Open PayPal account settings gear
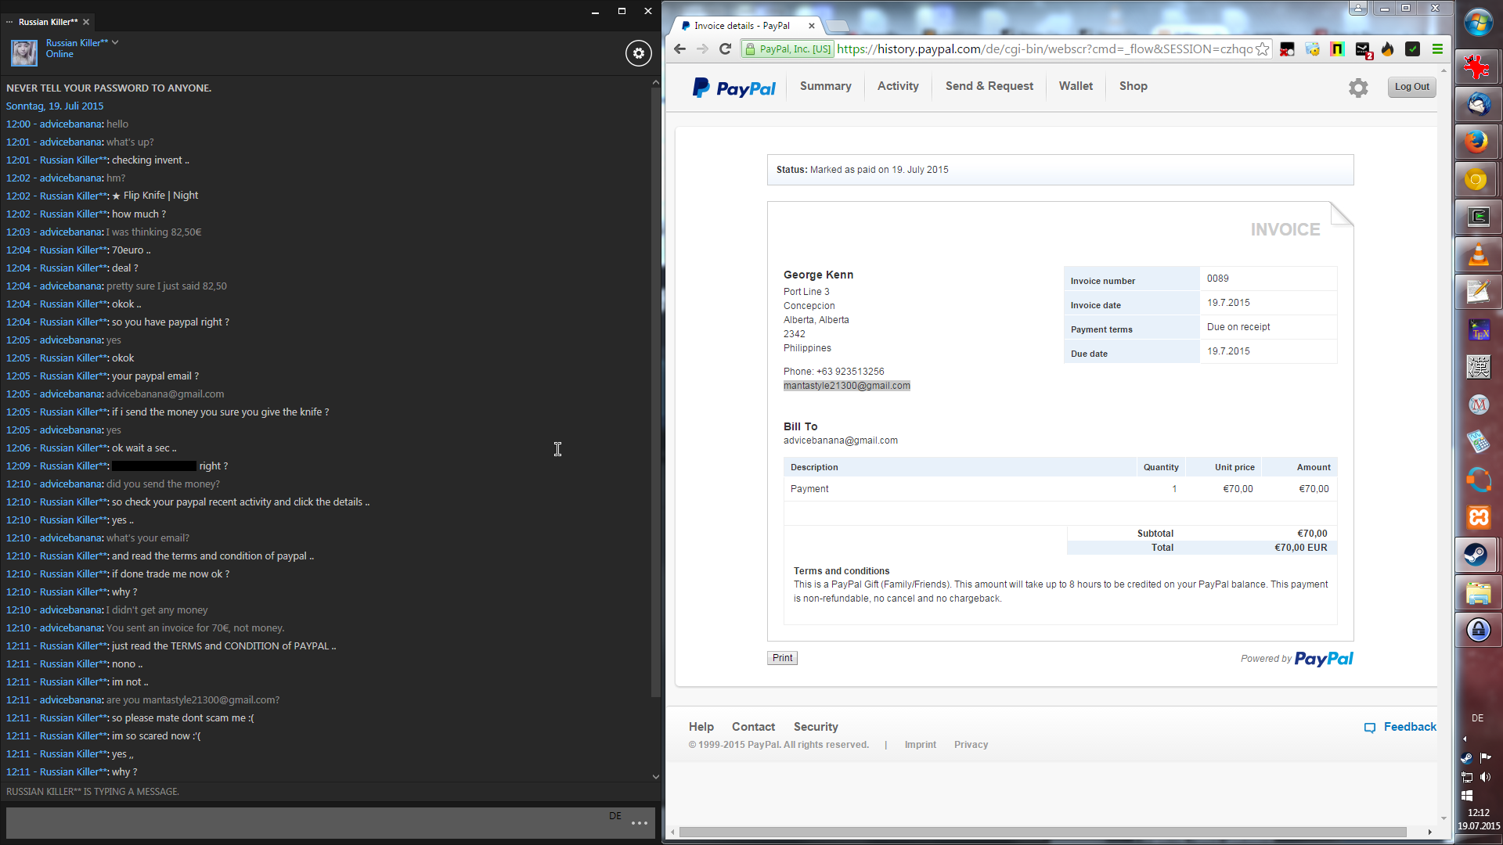This screenshot has width=1503, height=845. (x=1358, y=88)
